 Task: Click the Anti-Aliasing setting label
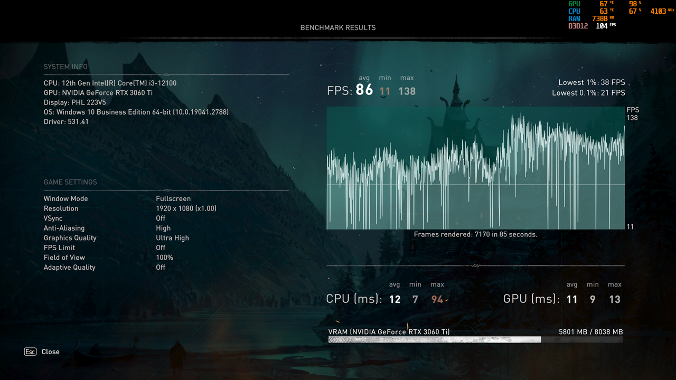point(64,228)
